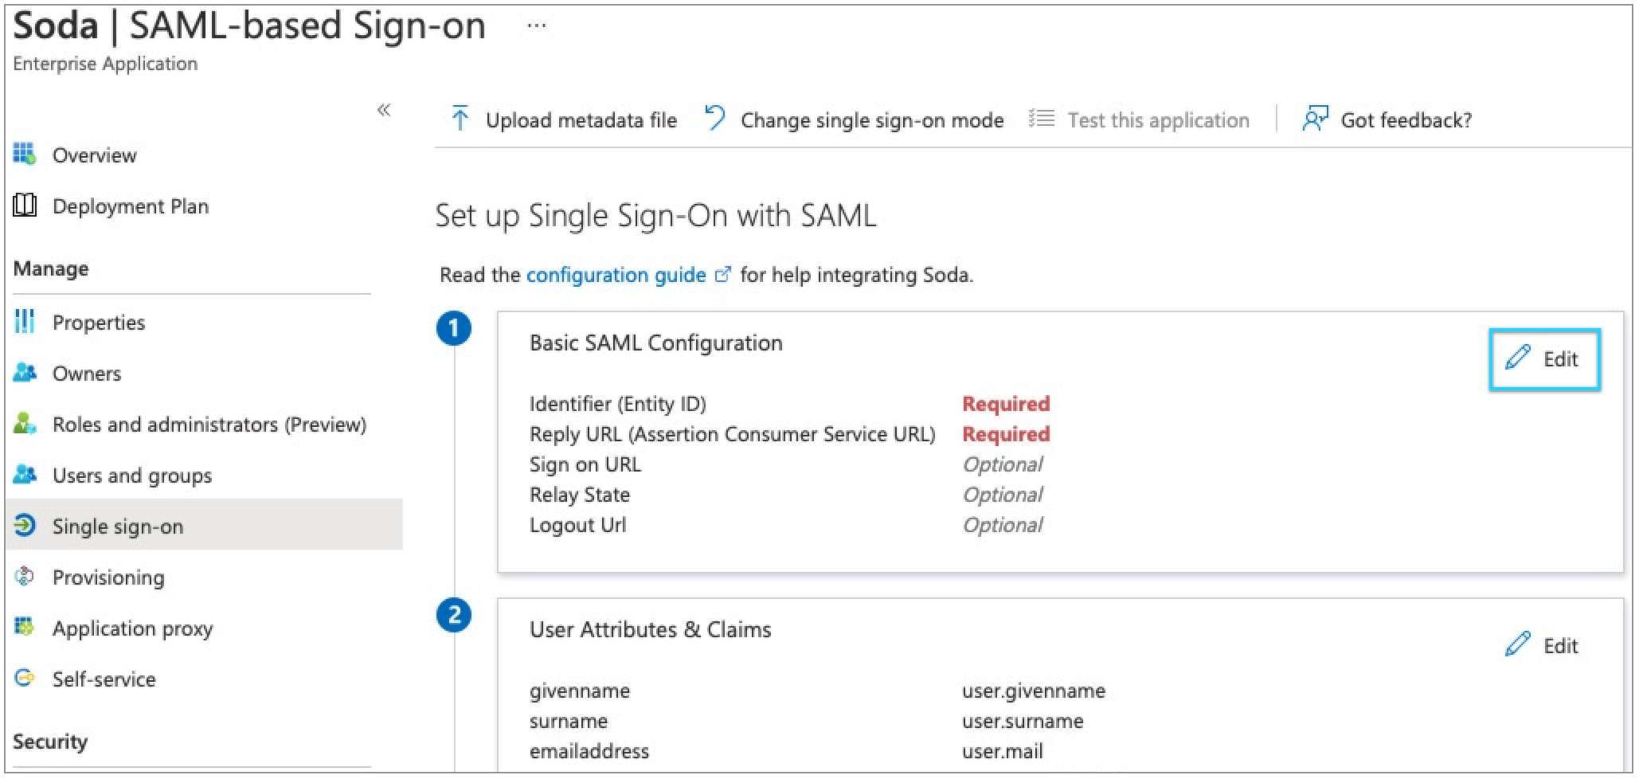The height and width of the screenshot is (779, 1639).
Task: Click the Application proxy icon
Action: click(x=25, y=628)
